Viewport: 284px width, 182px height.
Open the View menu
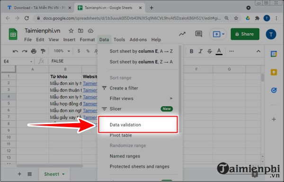[x=53, y=40]
